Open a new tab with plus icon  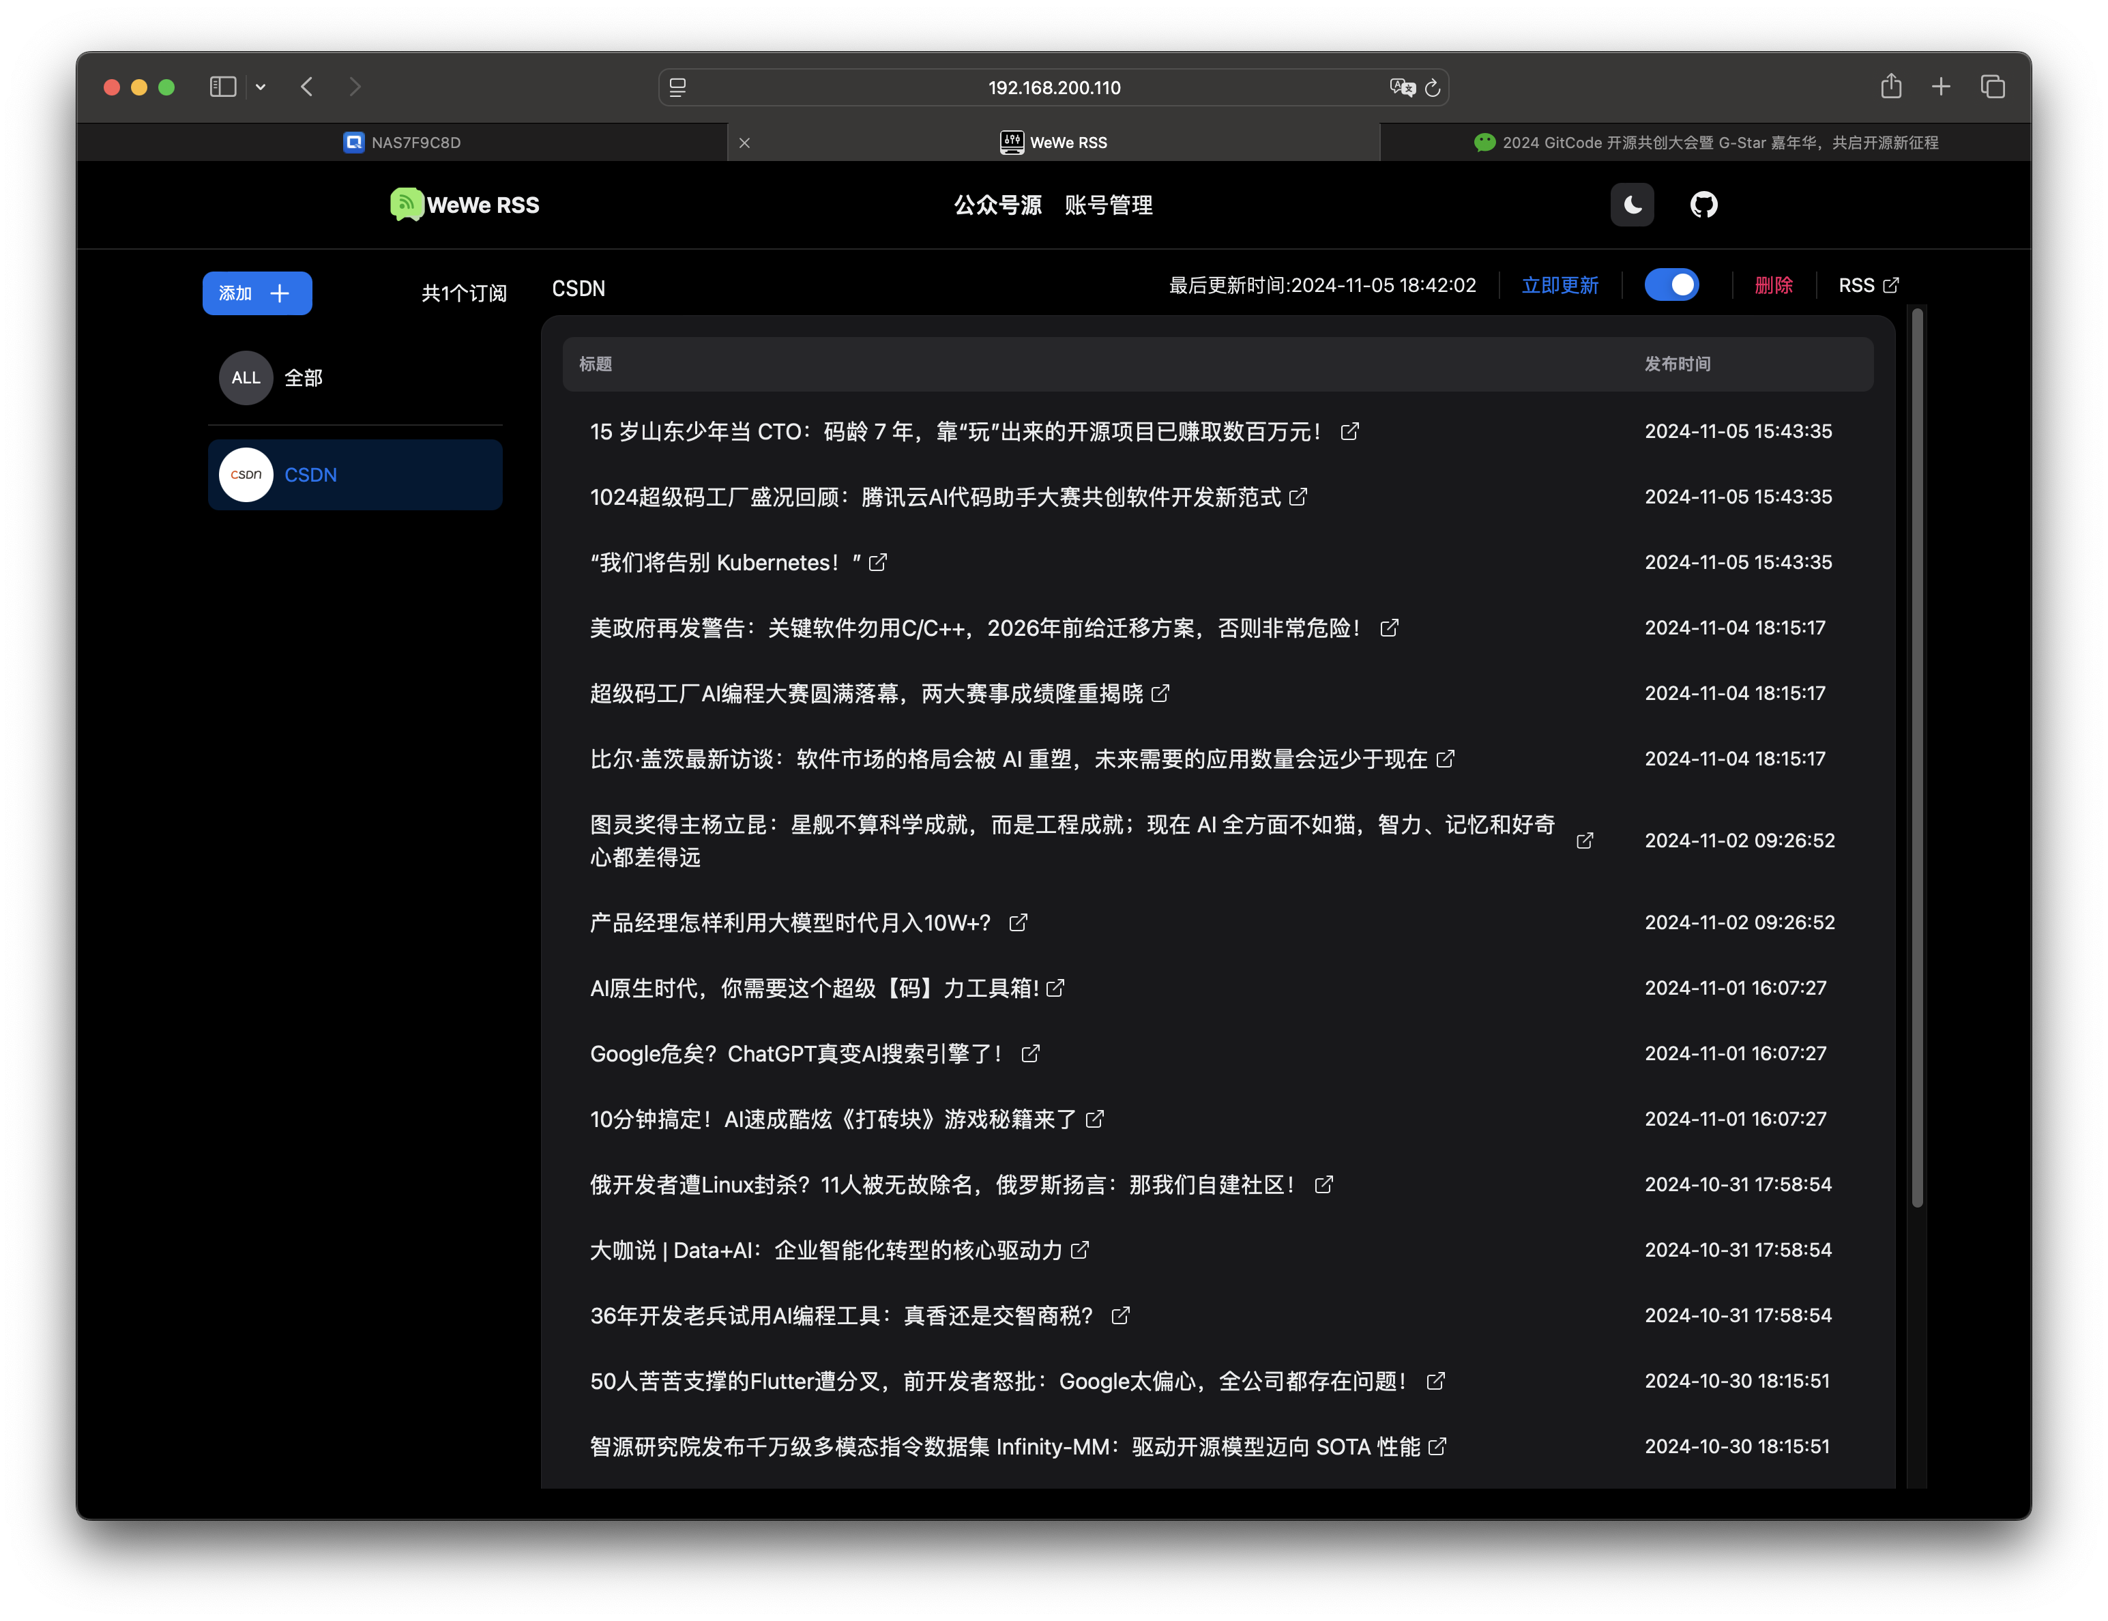(1940, 87)
